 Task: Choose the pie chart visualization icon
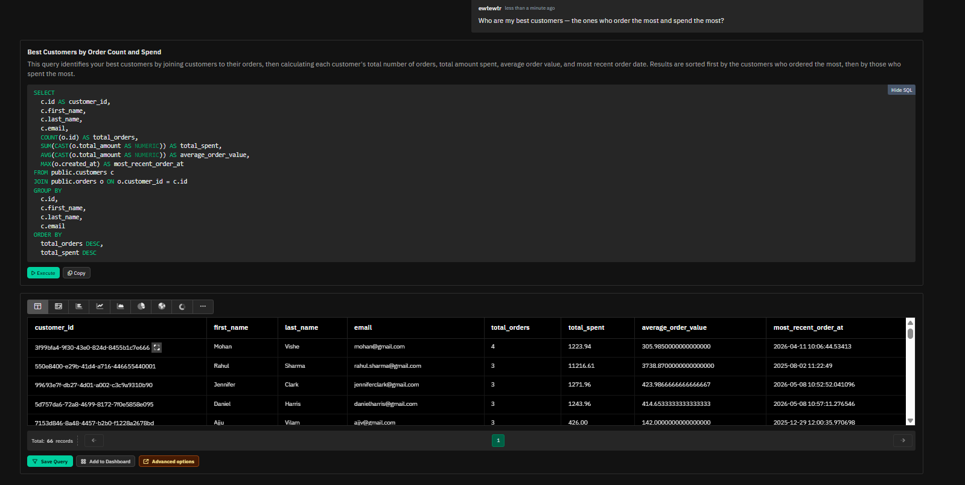click(x=141, y=306)
